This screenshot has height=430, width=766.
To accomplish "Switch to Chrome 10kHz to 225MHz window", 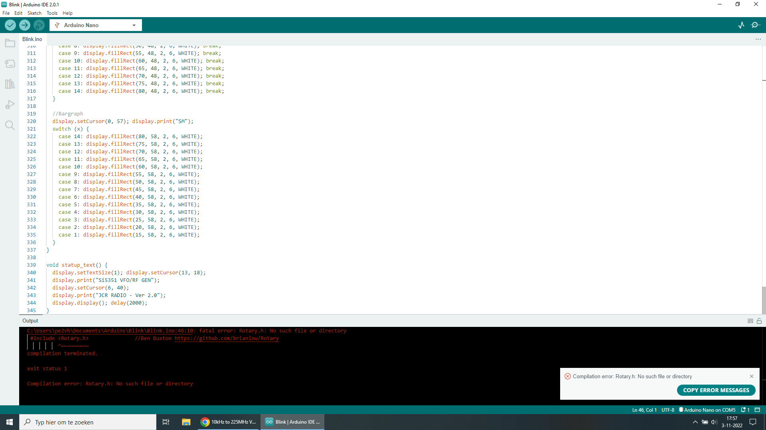I will point(229,422).
